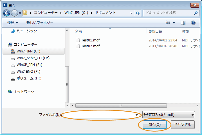Click the file list horizontal scrollbar thumb
This screenshot has width=202, height=135.
pyautogui.click(x=121, y=106)
